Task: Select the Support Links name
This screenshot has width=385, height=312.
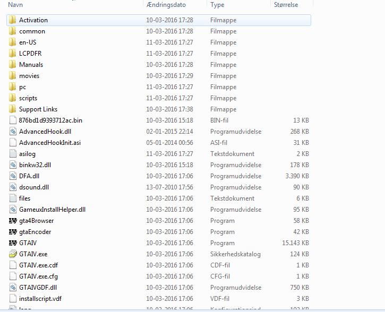Action: click(x=38, y=109)
